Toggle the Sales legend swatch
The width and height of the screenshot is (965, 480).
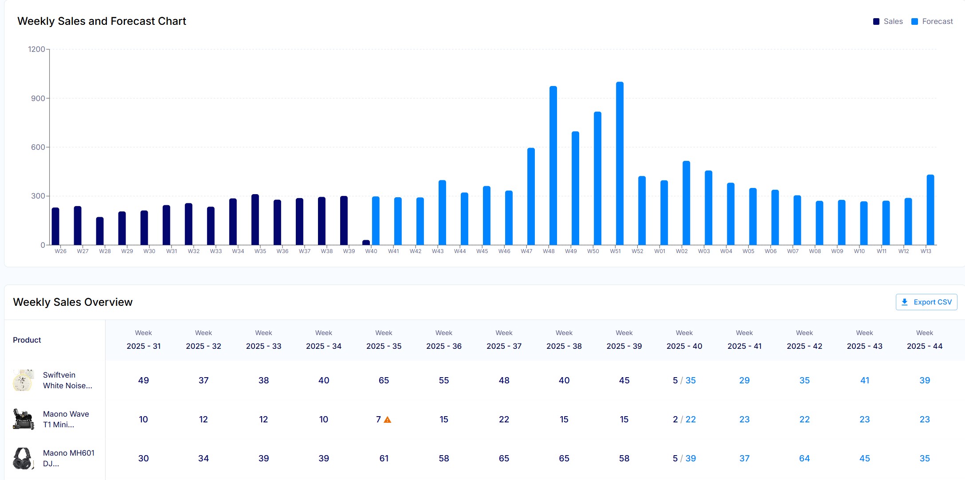coord(876,21)
